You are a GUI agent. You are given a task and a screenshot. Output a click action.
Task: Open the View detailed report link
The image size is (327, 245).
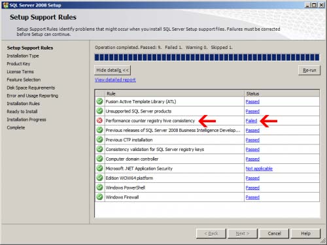[x=115, y=80]
